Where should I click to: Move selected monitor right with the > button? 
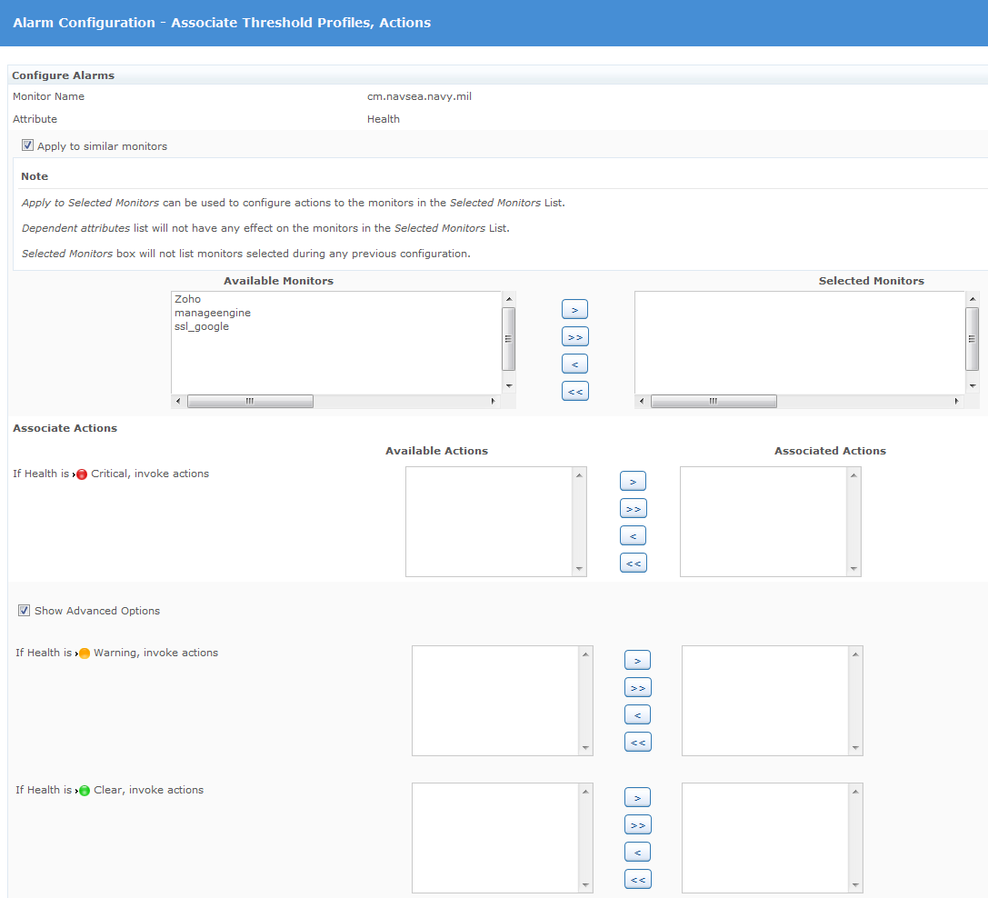[574, 310]
